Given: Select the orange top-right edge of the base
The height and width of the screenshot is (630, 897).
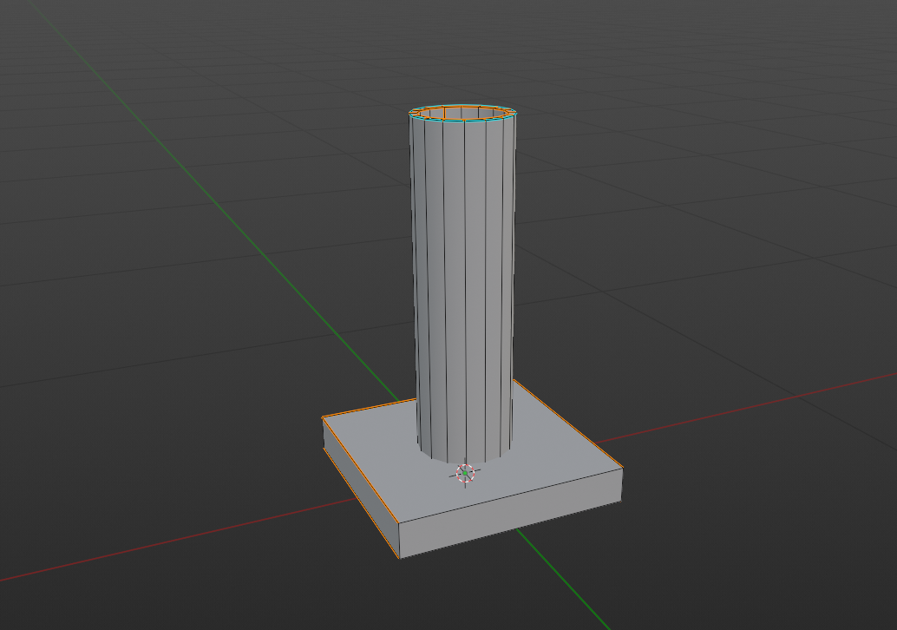Looking at the screenshot, I should coord(567,423).
